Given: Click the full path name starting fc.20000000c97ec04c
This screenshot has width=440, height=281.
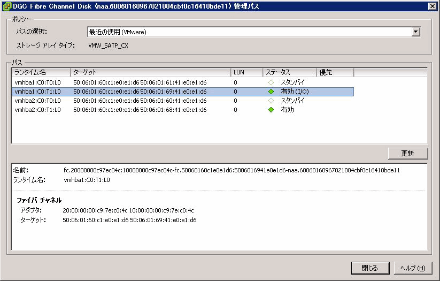Looking at the screenshot, I should point(232,170).
